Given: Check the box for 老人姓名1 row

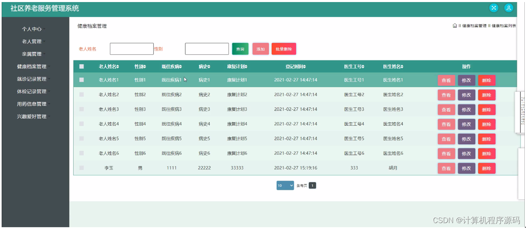Looking at the screenshot, I should pos(82,80).
